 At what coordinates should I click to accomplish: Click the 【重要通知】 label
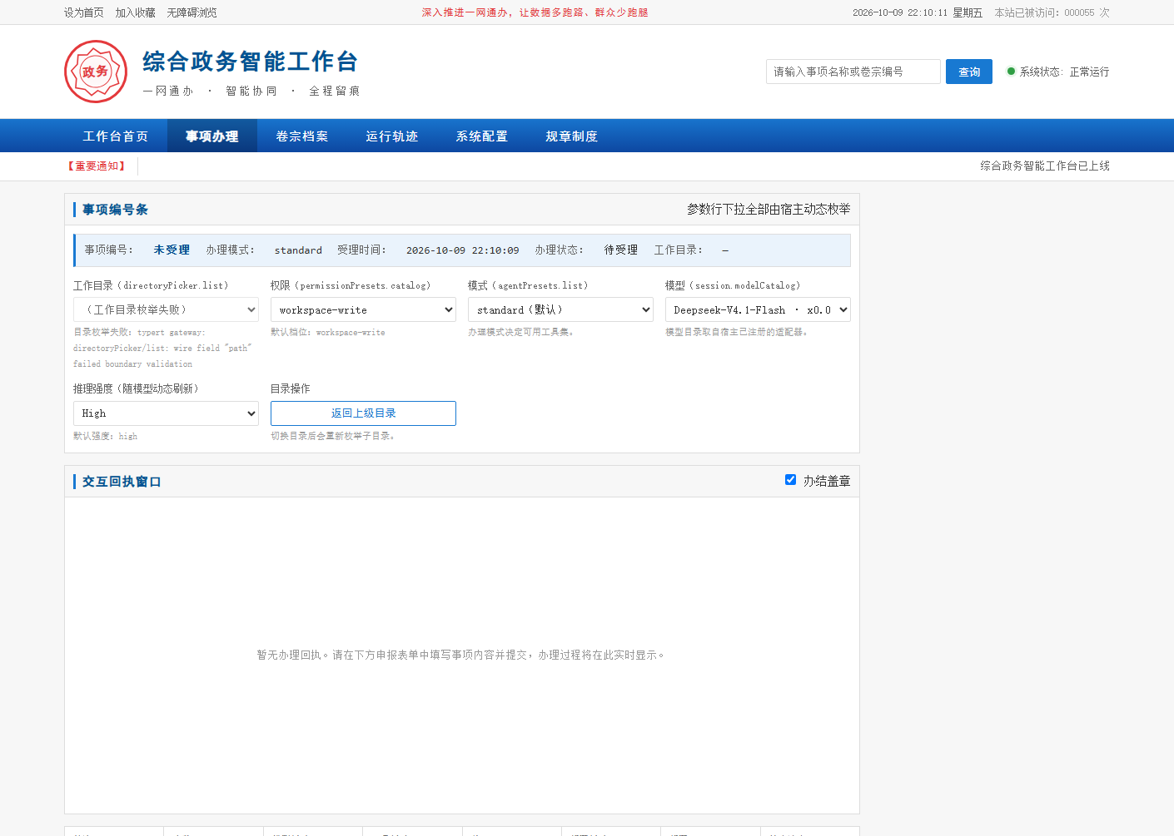(97, 166)
